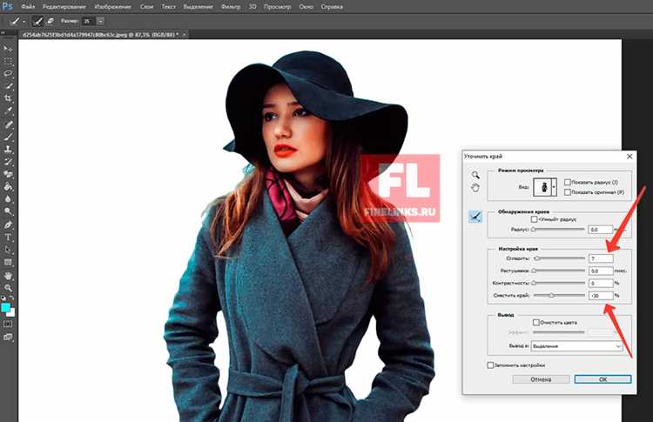Open the Filter menu
This screenshot has width=653, height=422.
point(231,7)
